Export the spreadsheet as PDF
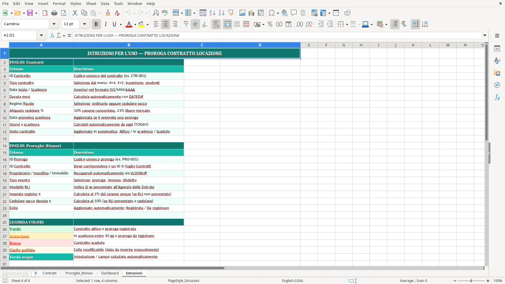Screen dimensions: 505x284 click(45, 13)
